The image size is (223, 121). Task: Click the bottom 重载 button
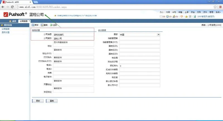52,101
